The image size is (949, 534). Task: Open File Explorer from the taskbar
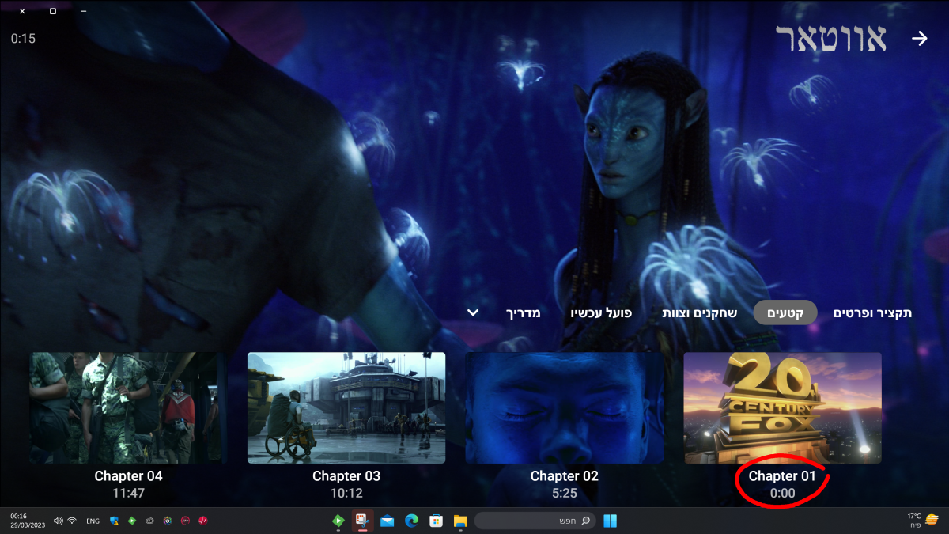(460, 521)
